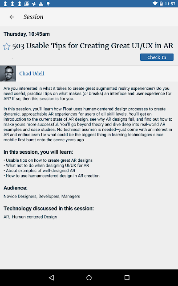This screenshot has width=178, height=286.
Task: Tap Android recent apps square button
Action: coord(127,278)
